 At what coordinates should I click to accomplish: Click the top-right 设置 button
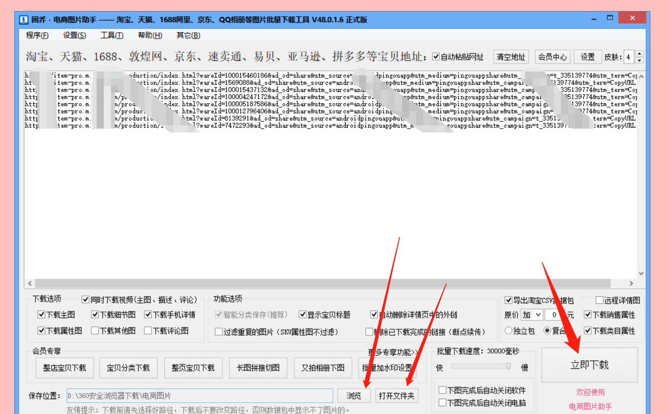(588, 57)
